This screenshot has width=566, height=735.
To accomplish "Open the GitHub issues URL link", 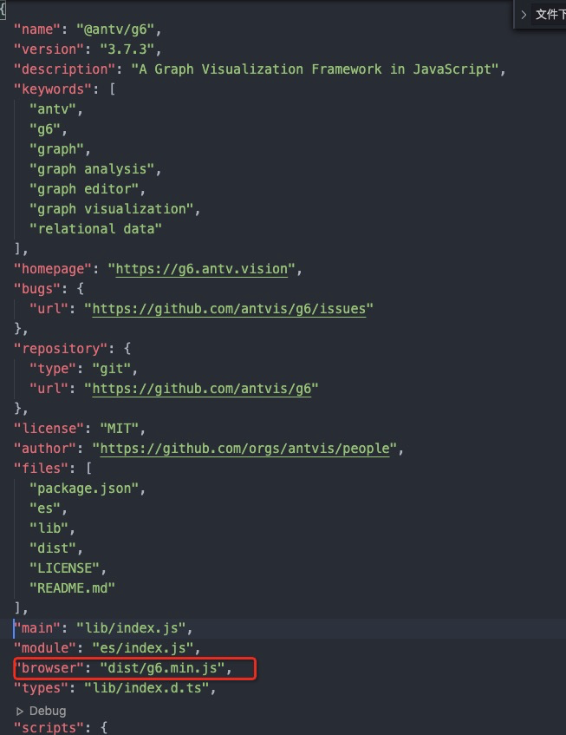I will [229, 309].
